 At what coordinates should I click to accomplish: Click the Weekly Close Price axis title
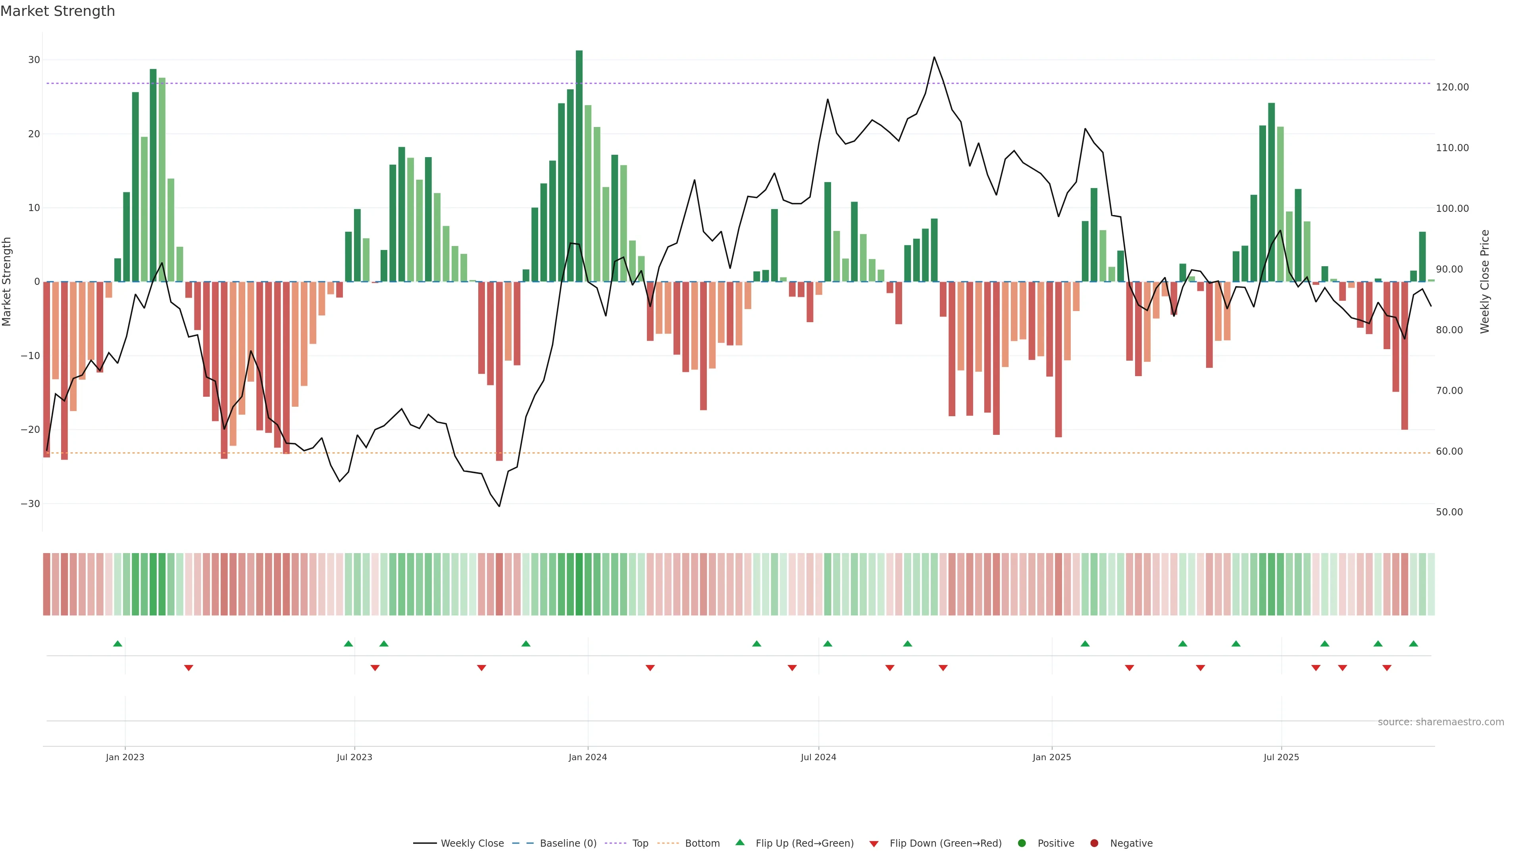(x=1485, y=282)
